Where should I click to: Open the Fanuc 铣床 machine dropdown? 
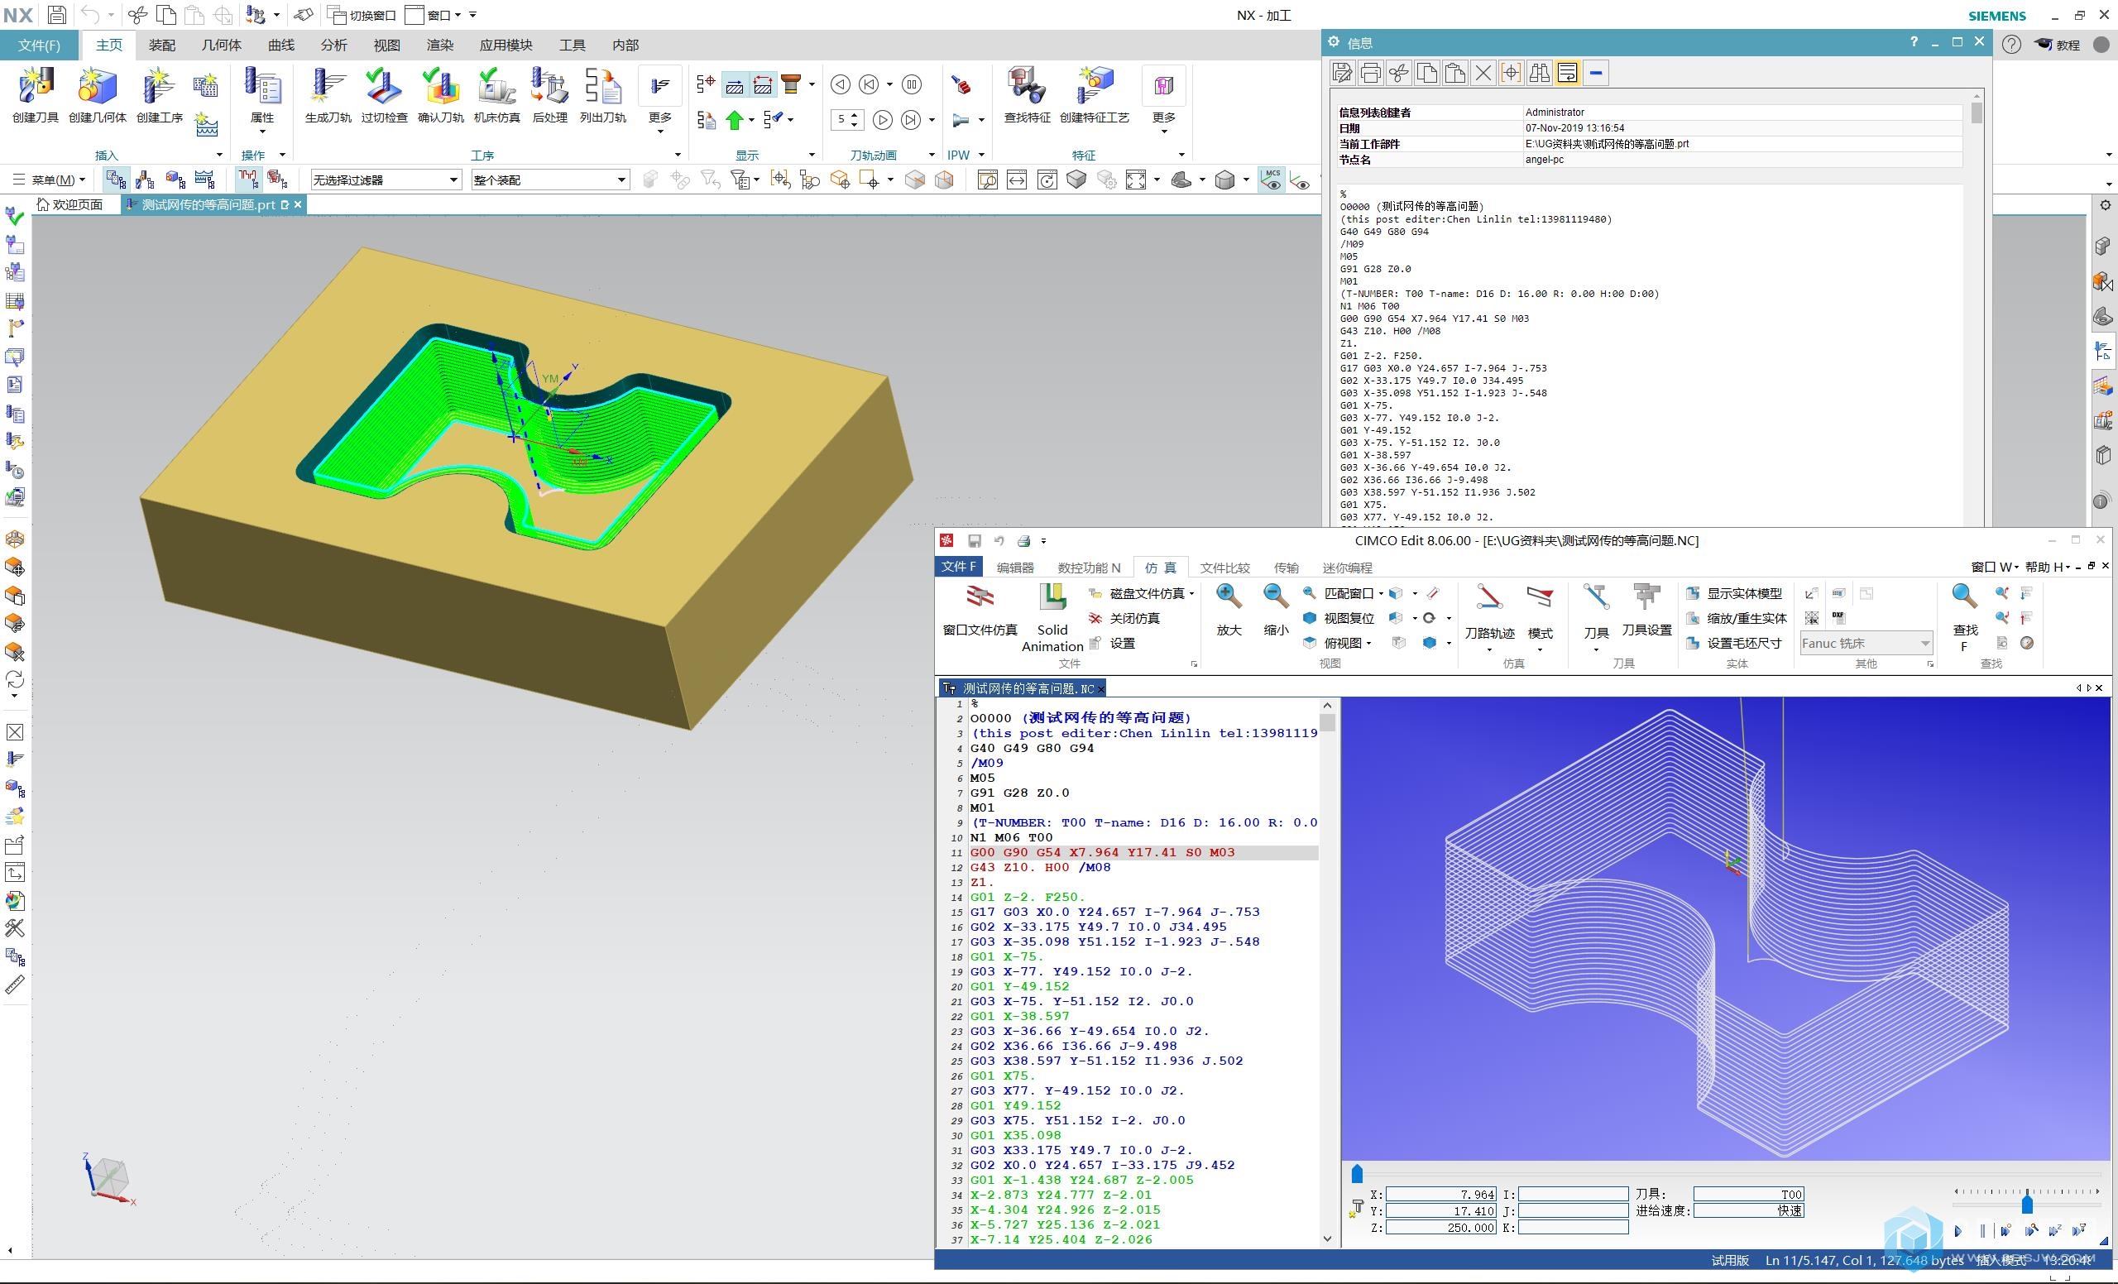click(x=1866, y=643)
